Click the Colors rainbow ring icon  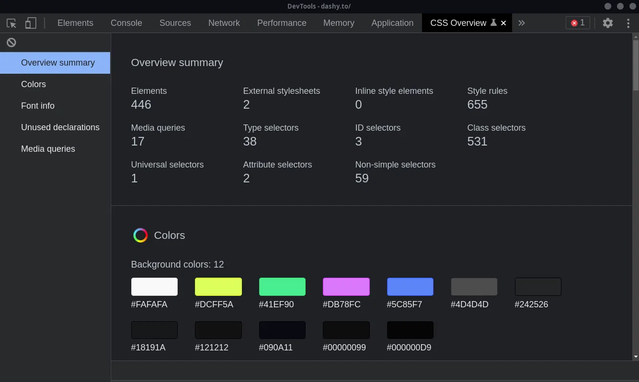pyautogui.click(x=140, y=236)
